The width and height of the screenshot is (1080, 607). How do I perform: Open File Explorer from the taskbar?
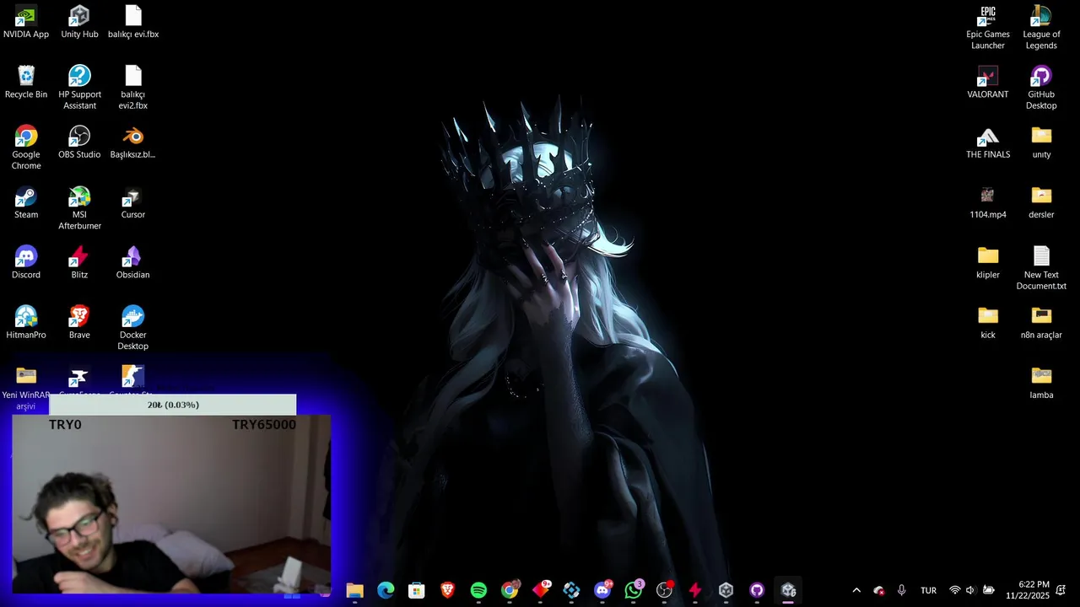(354, 590)
